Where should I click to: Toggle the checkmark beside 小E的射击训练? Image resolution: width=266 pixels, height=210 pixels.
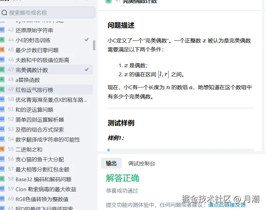point(86,40)
